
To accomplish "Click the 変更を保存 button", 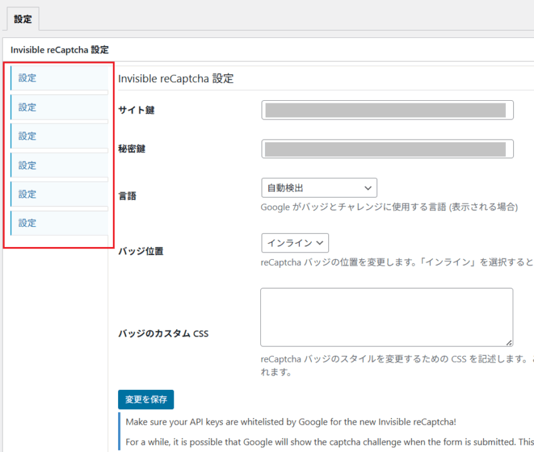I will tap(146, 399).
